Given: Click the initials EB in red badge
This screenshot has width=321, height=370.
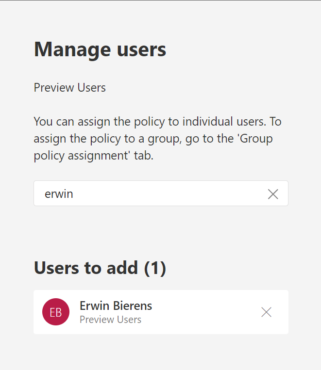Looking at the screenshot, I should click(56, 312).
